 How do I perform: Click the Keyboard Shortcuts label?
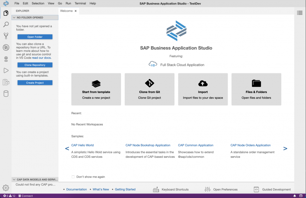(x=175, y=189)
